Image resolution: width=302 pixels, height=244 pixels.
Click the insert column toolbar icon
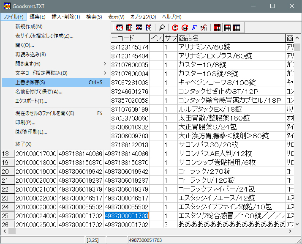pos(129,28)
